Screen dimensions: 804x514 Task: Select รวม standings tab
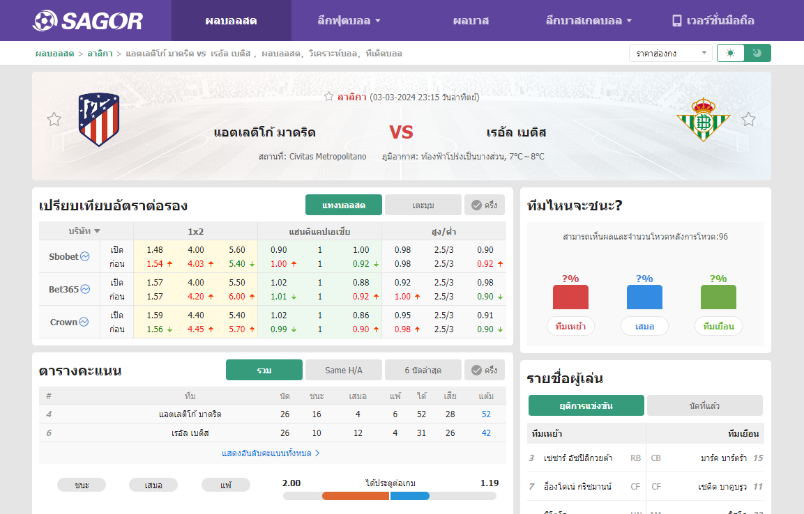point(264,370)
